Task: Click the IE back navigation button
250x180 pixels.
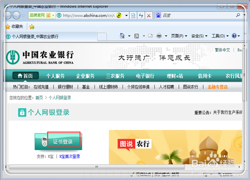Action: pos(8,15)
